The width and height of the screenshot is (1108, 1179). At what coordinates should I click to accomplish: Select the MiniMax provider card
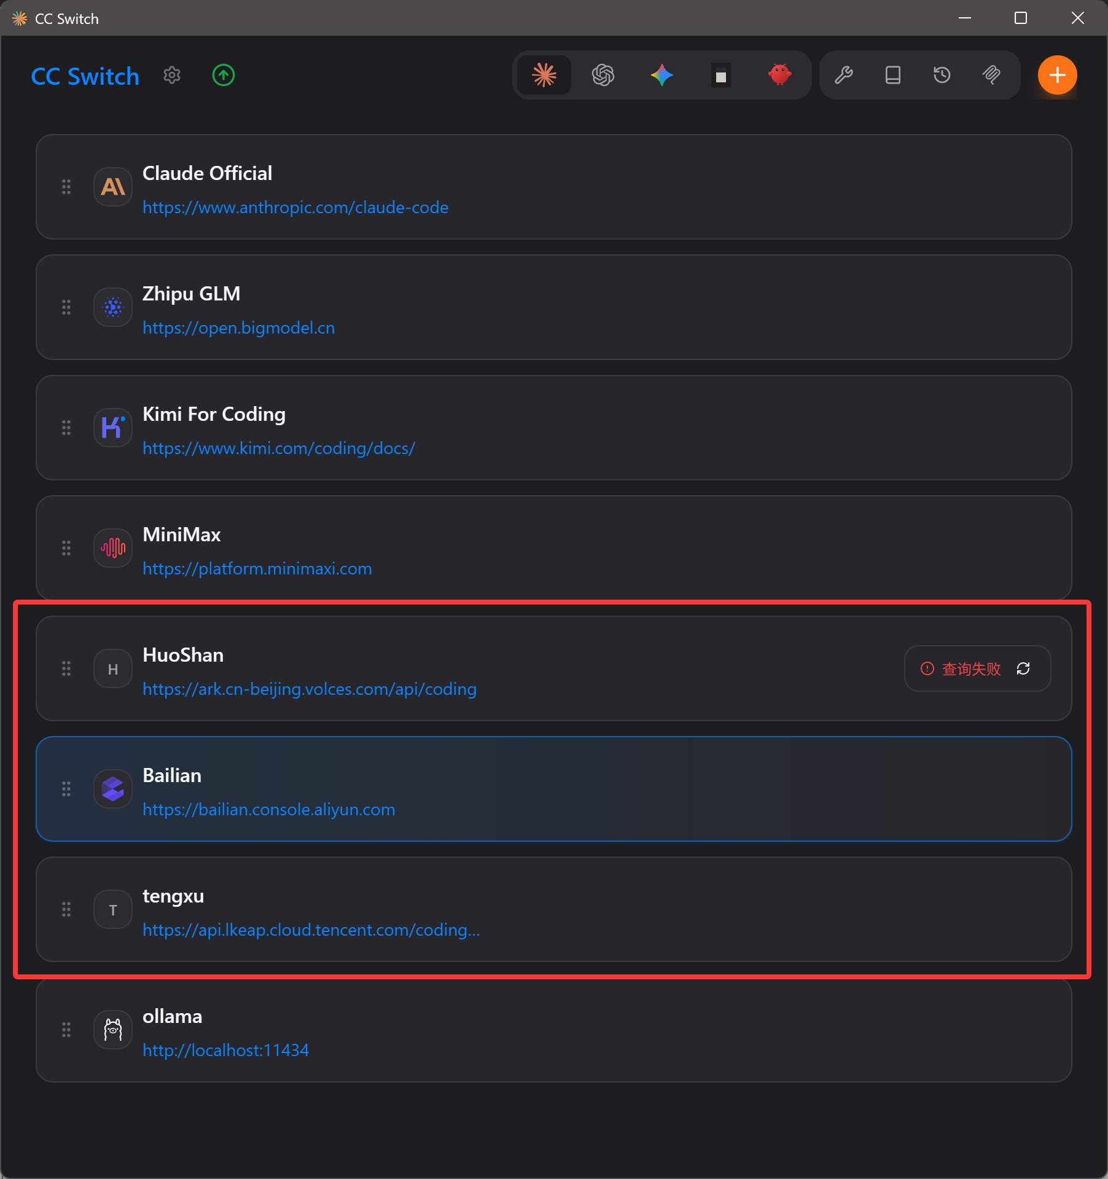tap(553, 548)
